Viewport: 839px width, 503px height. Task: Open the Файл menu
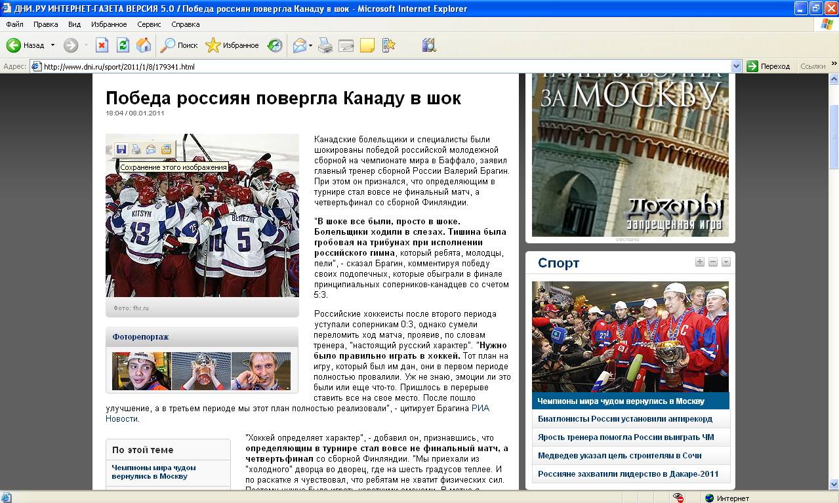14,24
